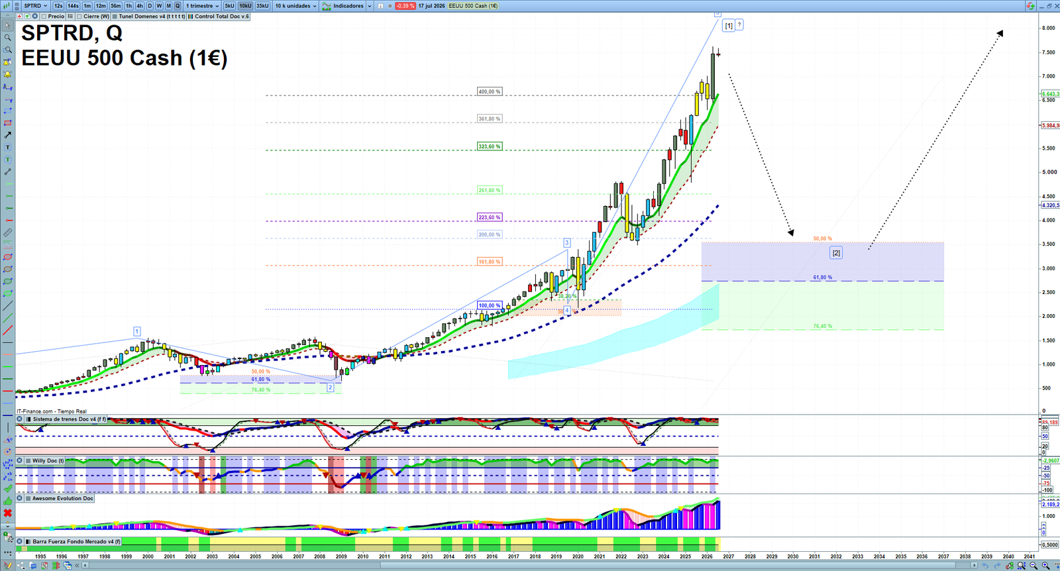Select the speech bubble text tool

pos(7,160)
